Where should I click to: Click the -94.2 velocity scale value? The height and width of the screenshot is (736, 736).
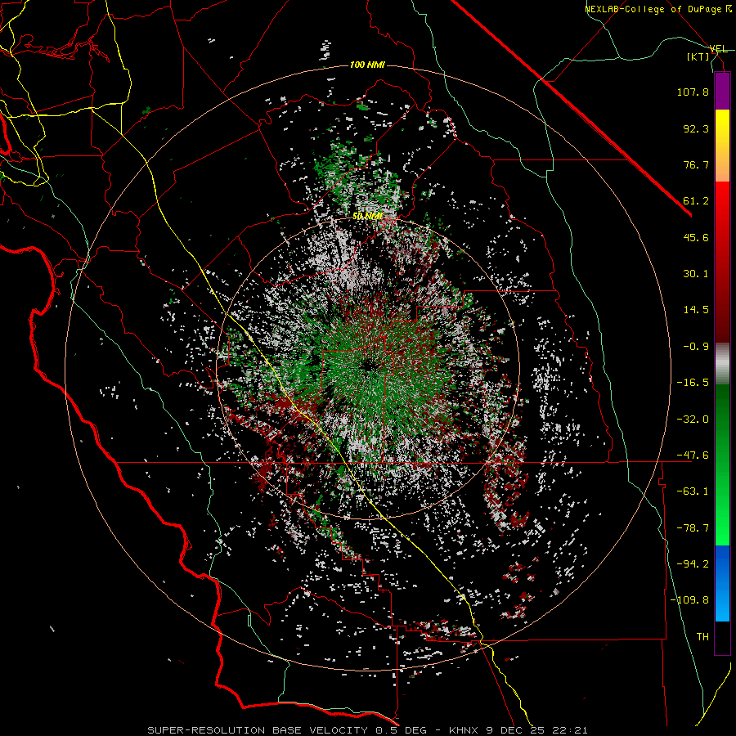tap(693, 564)
